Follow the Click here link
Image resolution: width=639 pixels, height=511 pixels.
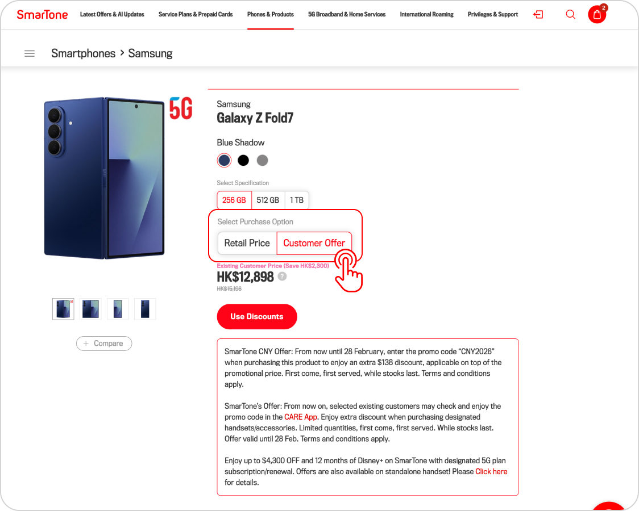[x=491, y=472]
